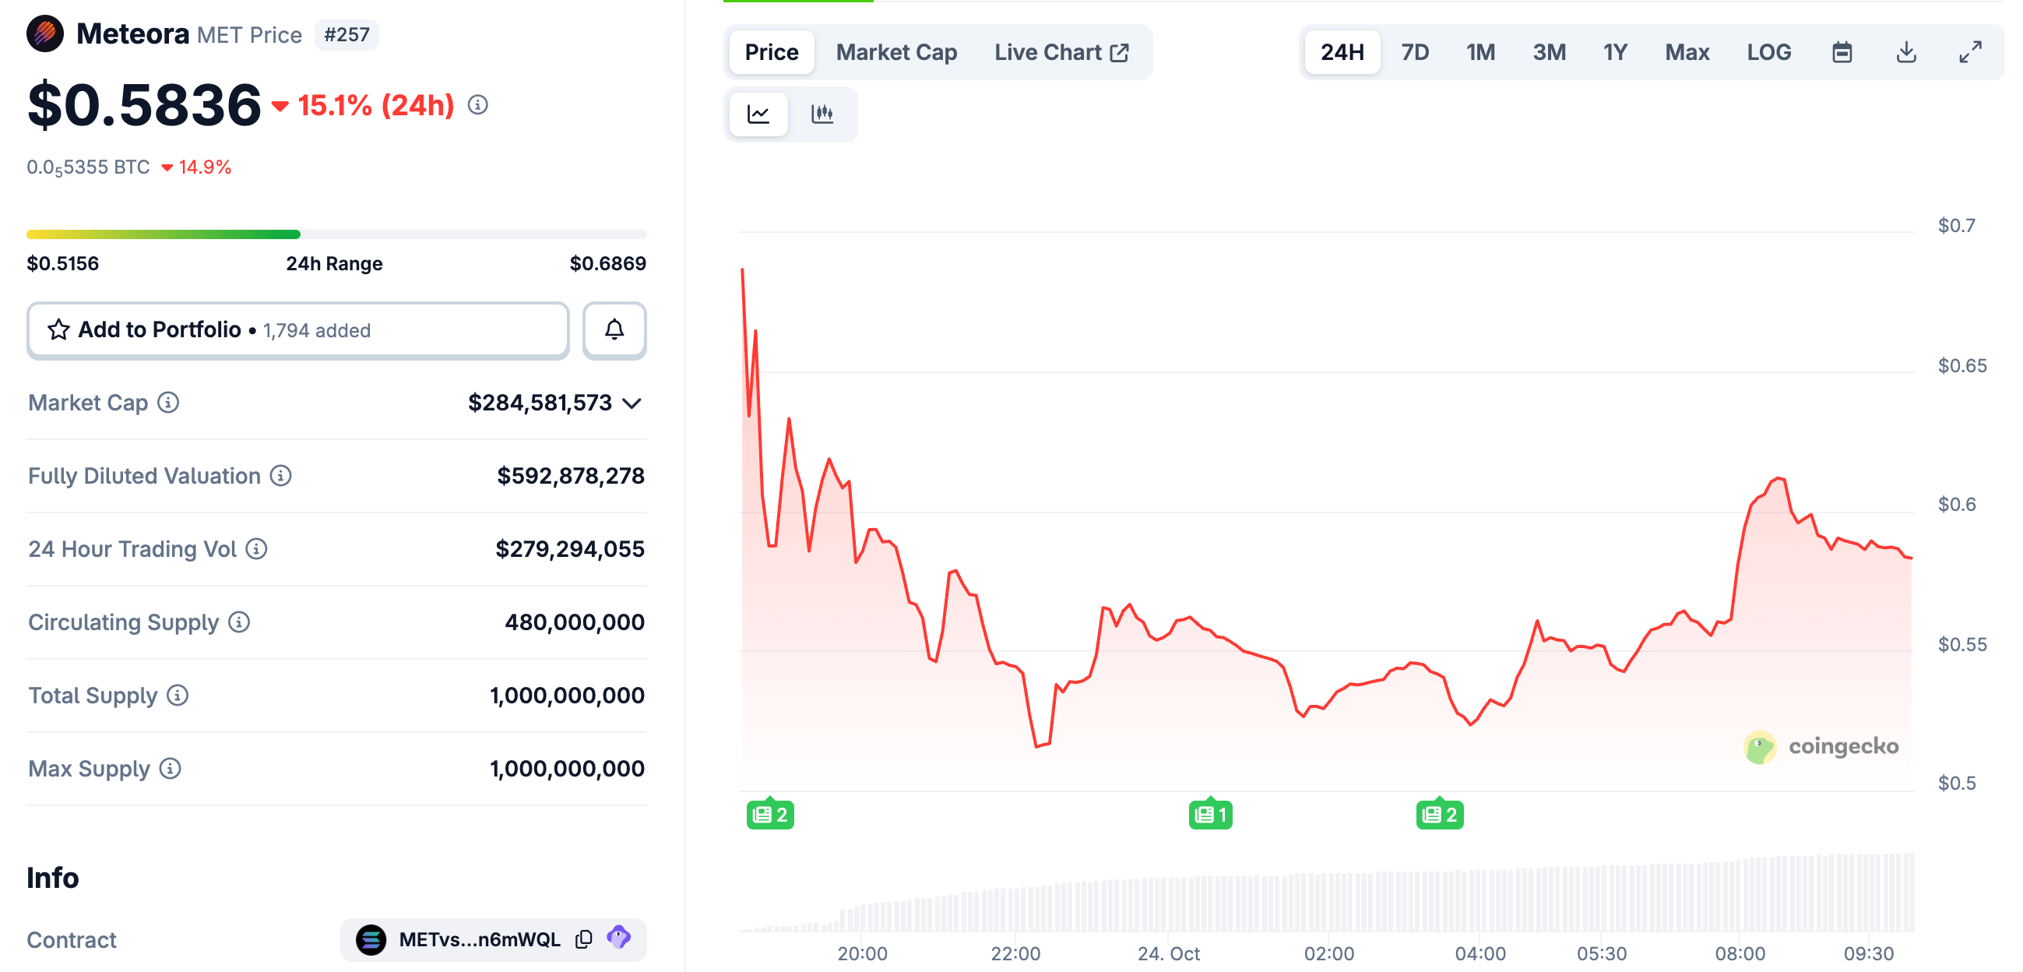This screenshot has width=2023, height=972.
Task: Switch to candlestick chart view
Action: [822, 114]
